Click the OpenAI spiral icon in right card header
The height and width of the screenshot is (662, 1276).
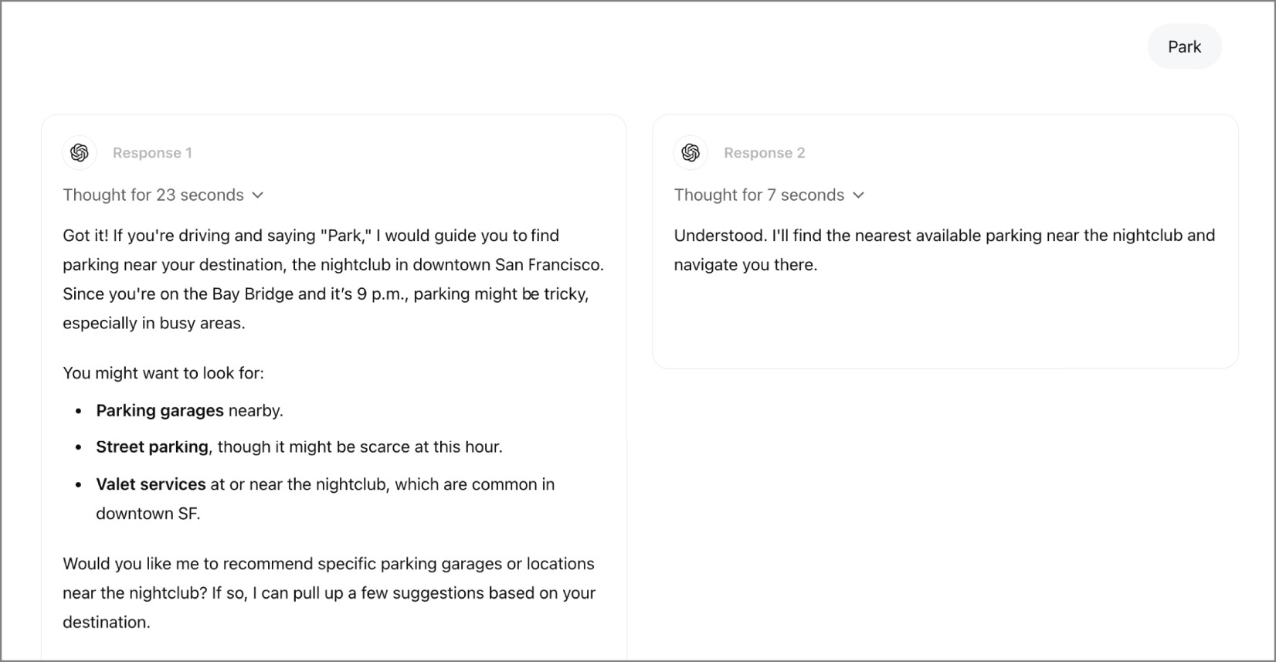(691, 153)
